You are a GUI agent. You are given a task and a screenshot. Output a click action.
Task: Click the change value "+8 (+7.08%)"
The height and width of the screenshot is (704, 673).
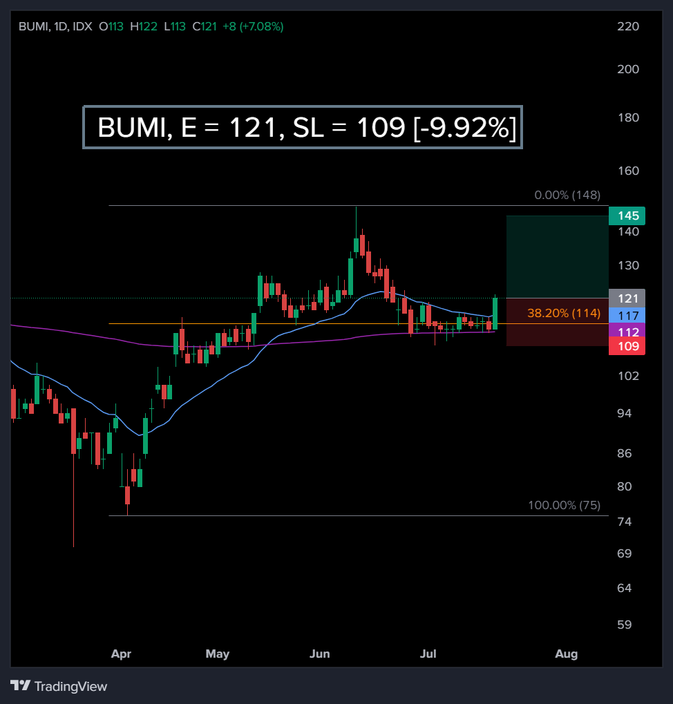pyautogui.click(x=253, y=26)
